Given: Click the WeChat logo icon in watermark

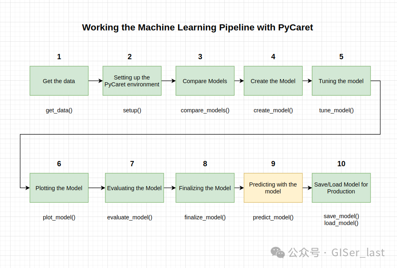Looking at the screenshot, I should point(278,253).
